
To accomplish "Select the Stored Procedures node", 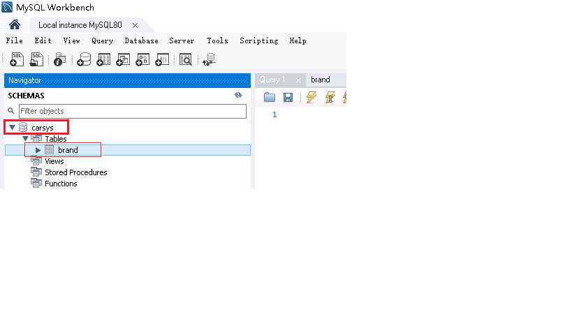I will [x=76, y=172].
